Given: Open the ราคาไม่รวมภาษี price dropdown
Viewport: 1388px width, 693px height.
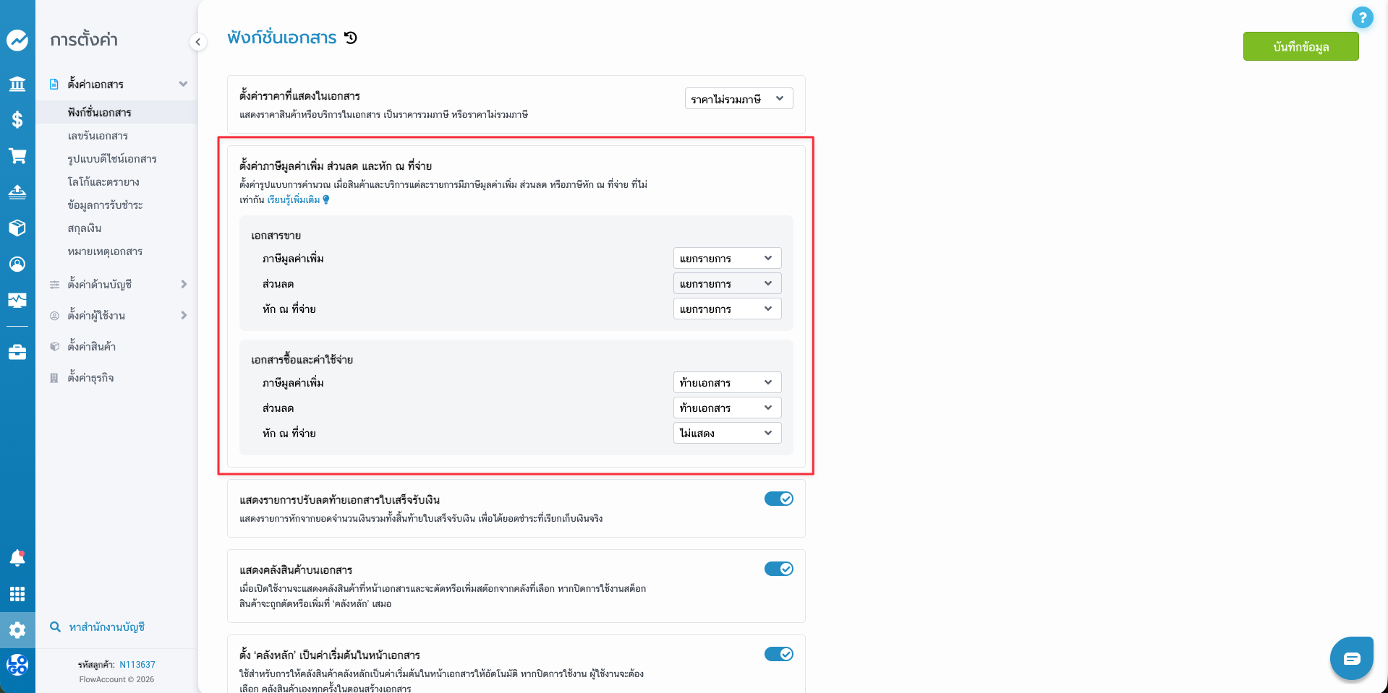Looking at the screenshot, I should (738, 99).
